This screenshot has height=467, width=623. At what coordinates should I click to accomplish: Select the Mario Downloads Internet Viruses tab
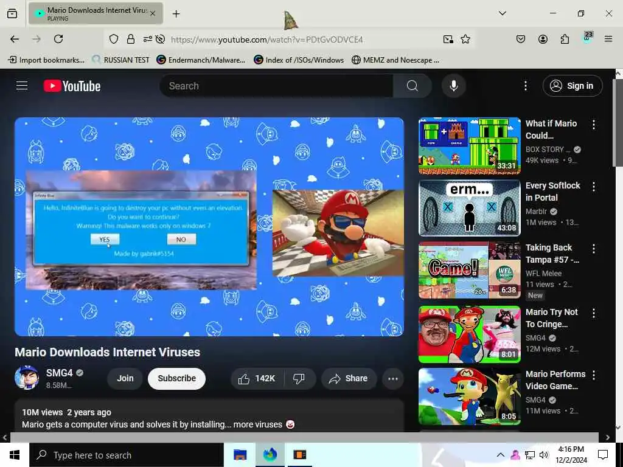(x=96, y=13)
